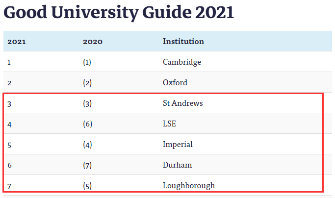Select Durham in the ranking list
The width and height of the screenshot is (335, 198).
click(178, 165)
